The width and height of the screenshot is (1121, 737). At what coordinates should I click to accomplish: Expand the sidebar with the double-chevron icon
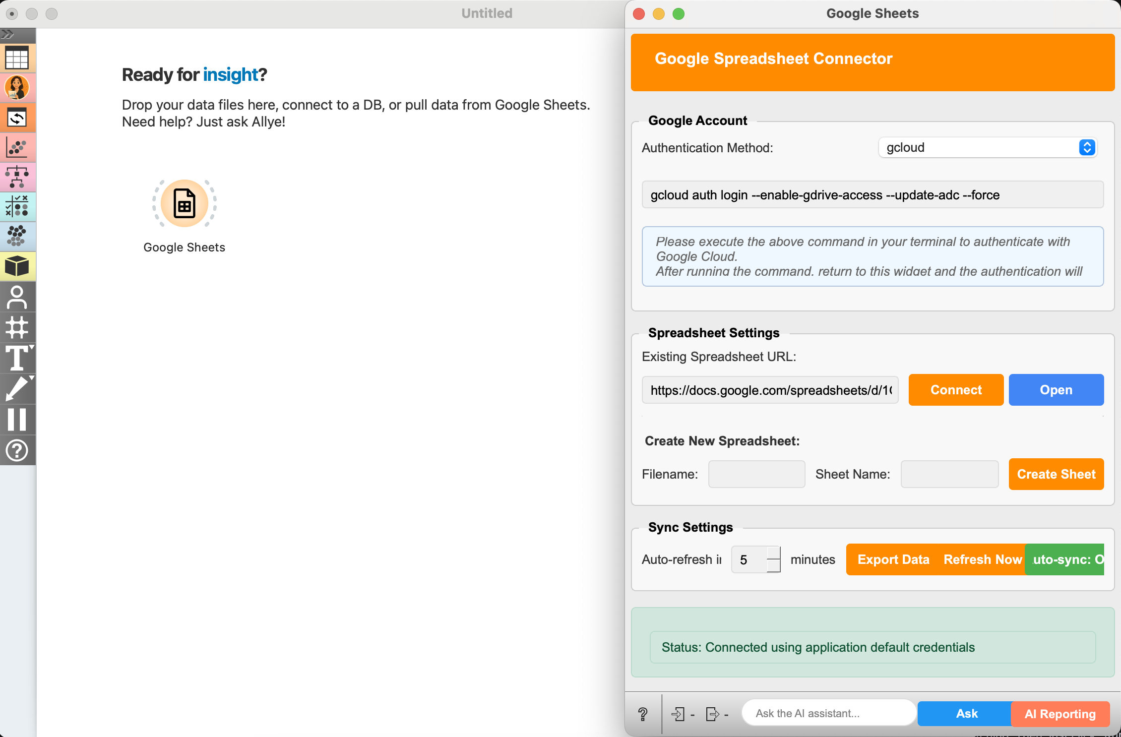pos(8,34)
